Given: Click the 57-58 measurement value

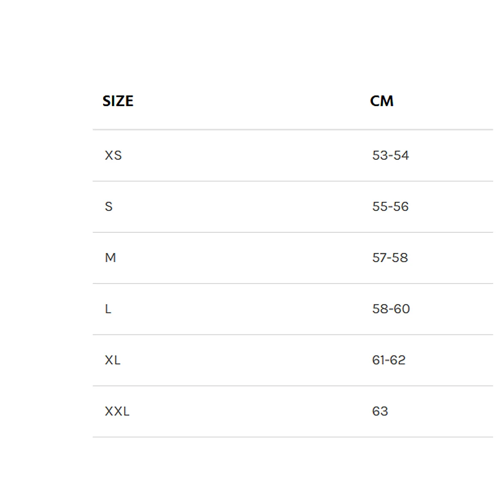Looking at the screenshot, I should click(x=390, y=257).
